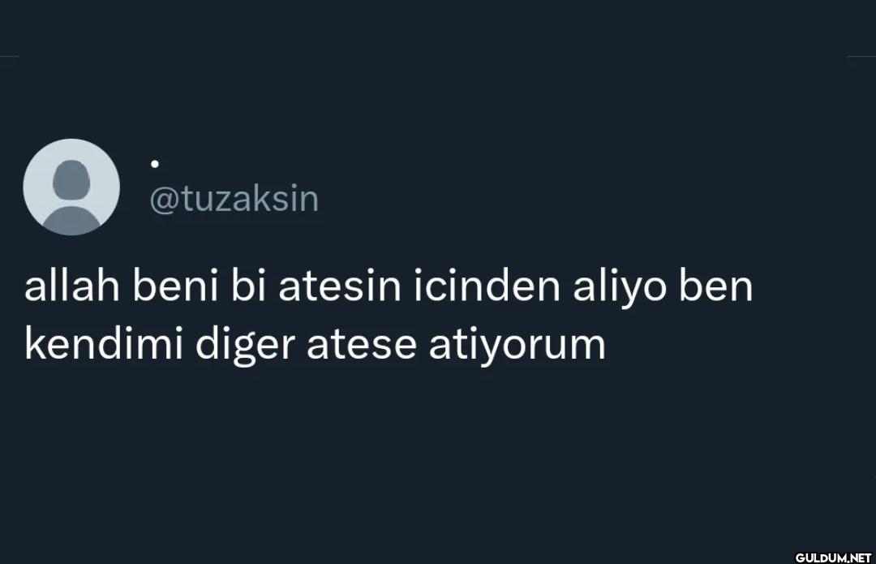Image resolution: width=876 pixels, height=564 pixels.
Task: Click the word 'icinden' in the tweet
Action: tap(487, 286)
